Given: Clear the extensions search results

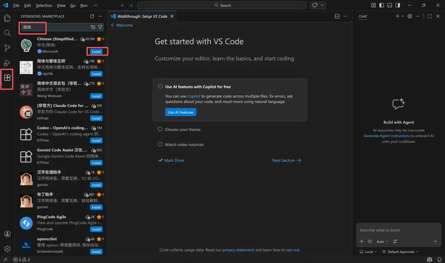Looking at the screenshot, I should click(x=93, y=27).
